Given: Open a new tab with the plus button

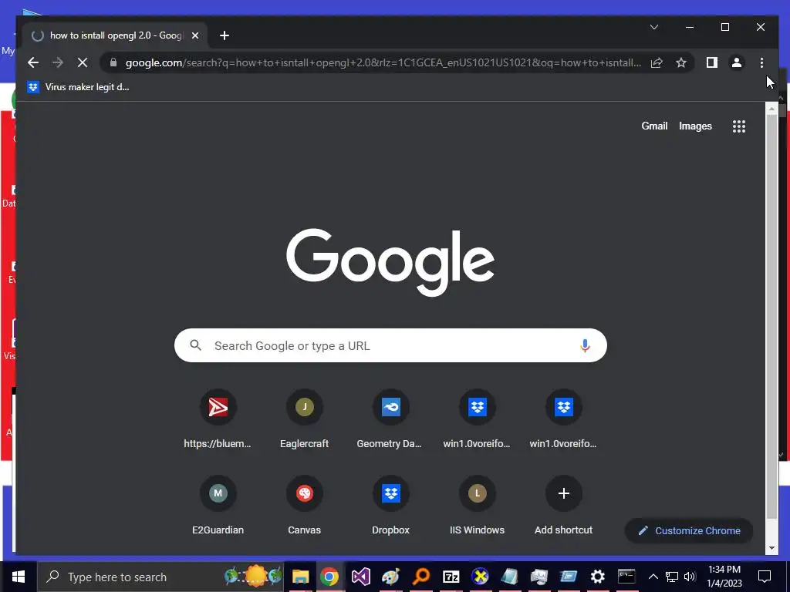Looking at the screenshot, I should coord(225,35).
